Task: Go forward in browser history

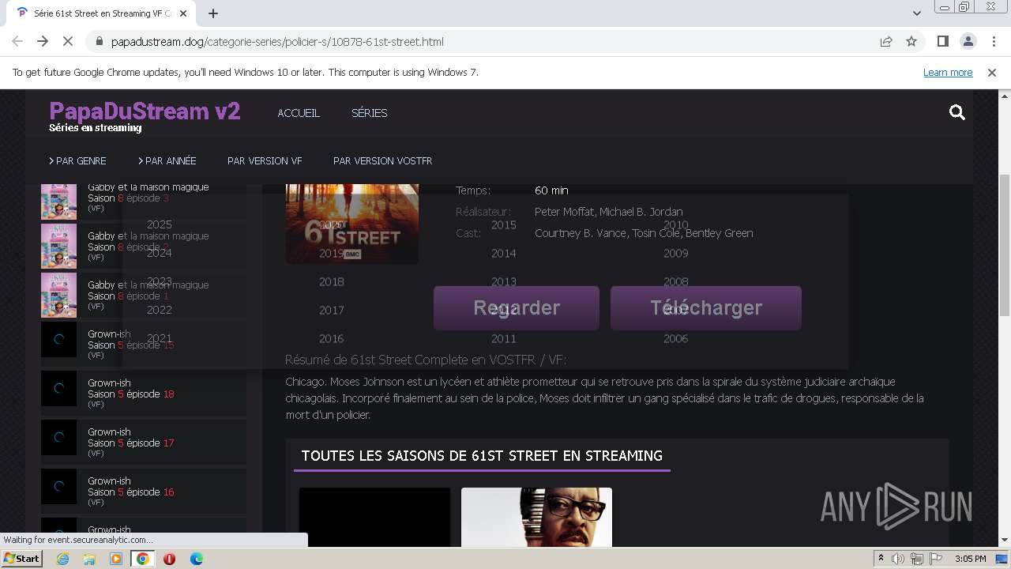Action: pyautogui.click(x=43, y=41)
